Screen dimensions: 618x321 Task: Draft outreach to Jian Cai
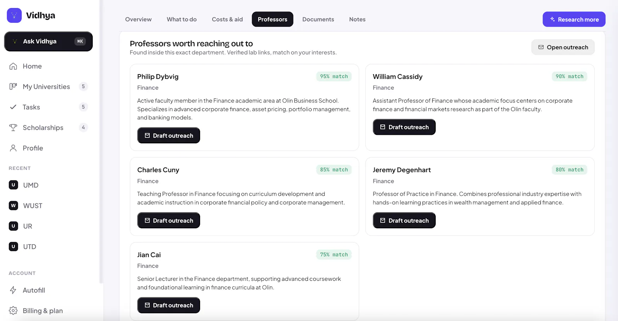pos(169,305)
